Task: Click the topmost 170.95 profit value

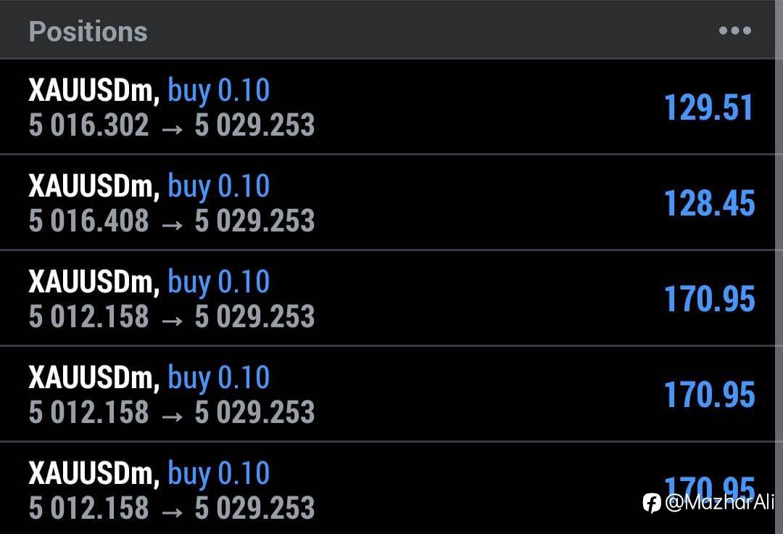Action: (x=709, y=300)
